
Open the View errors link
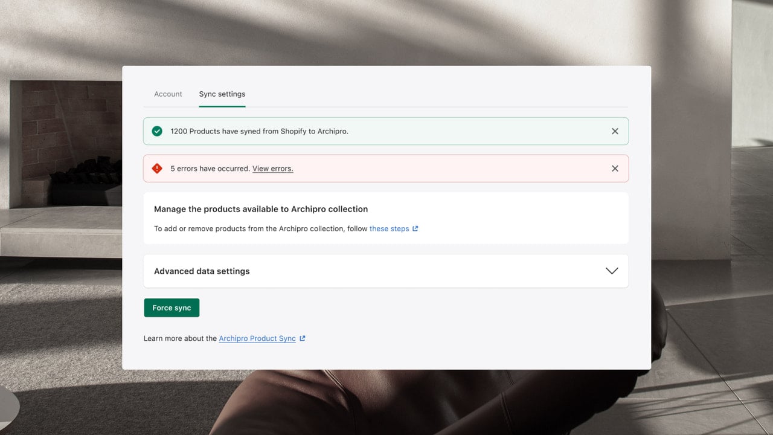(x=272, y=169)
